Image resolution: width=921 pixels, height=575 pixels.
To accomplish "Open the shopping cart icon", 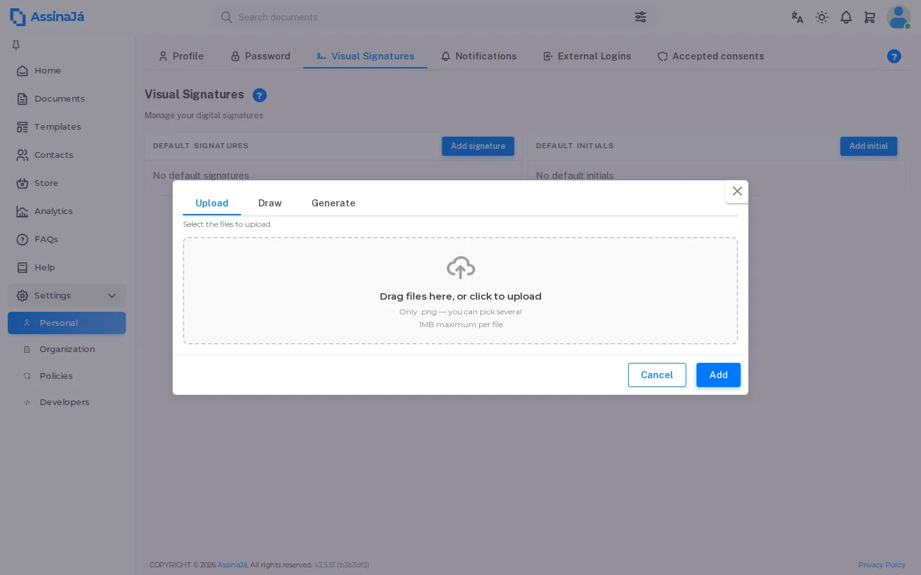I will click(870, 17).
